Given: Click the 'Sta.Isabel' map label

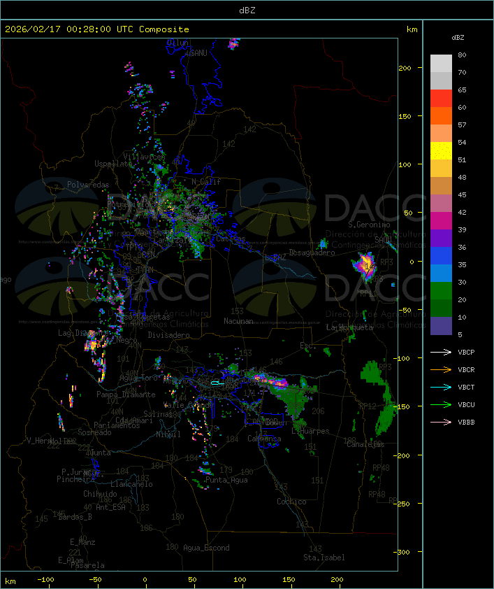Looking at the screenshot, I should (324, 558).
